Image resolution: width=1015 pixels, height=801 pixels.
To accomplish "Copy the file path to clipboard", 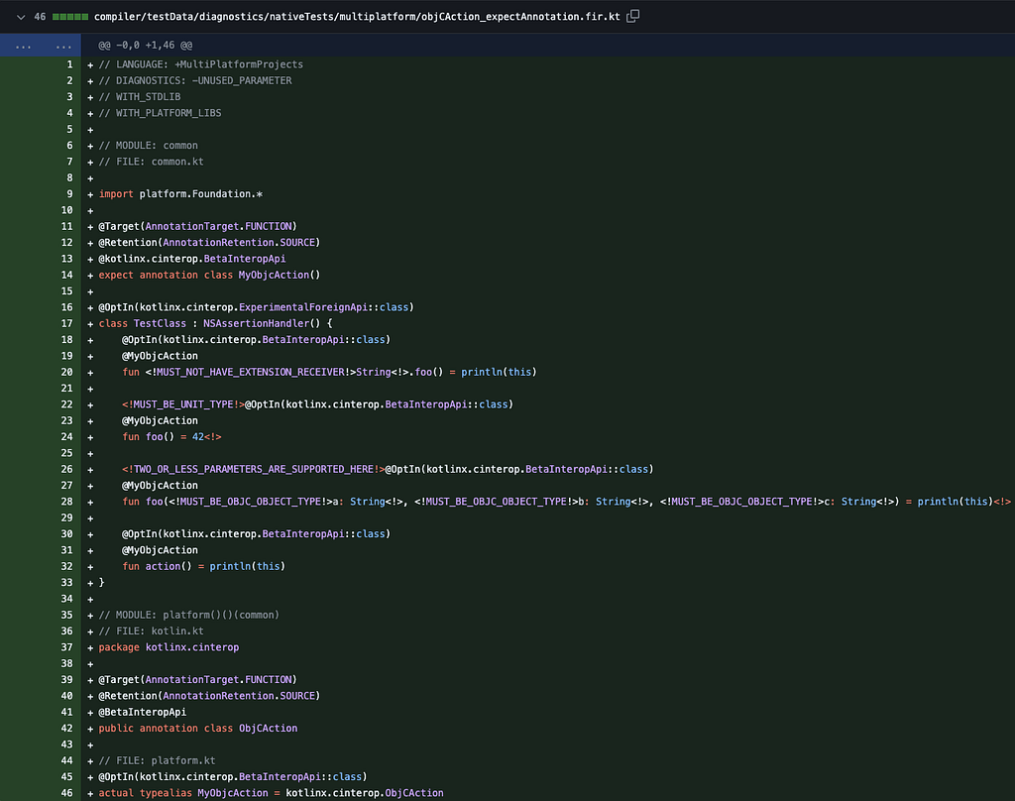I will click(633, 16).
